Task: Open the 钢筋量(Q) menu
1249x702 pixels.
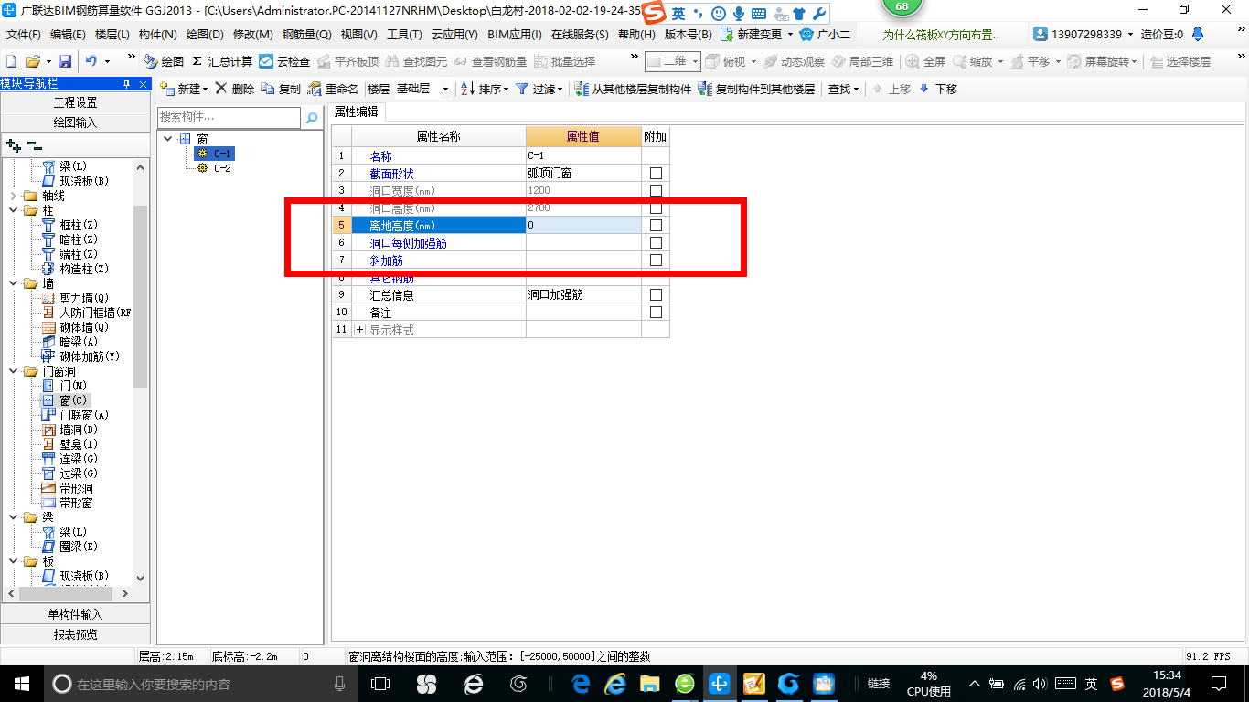Action: (x=306, y=34)
